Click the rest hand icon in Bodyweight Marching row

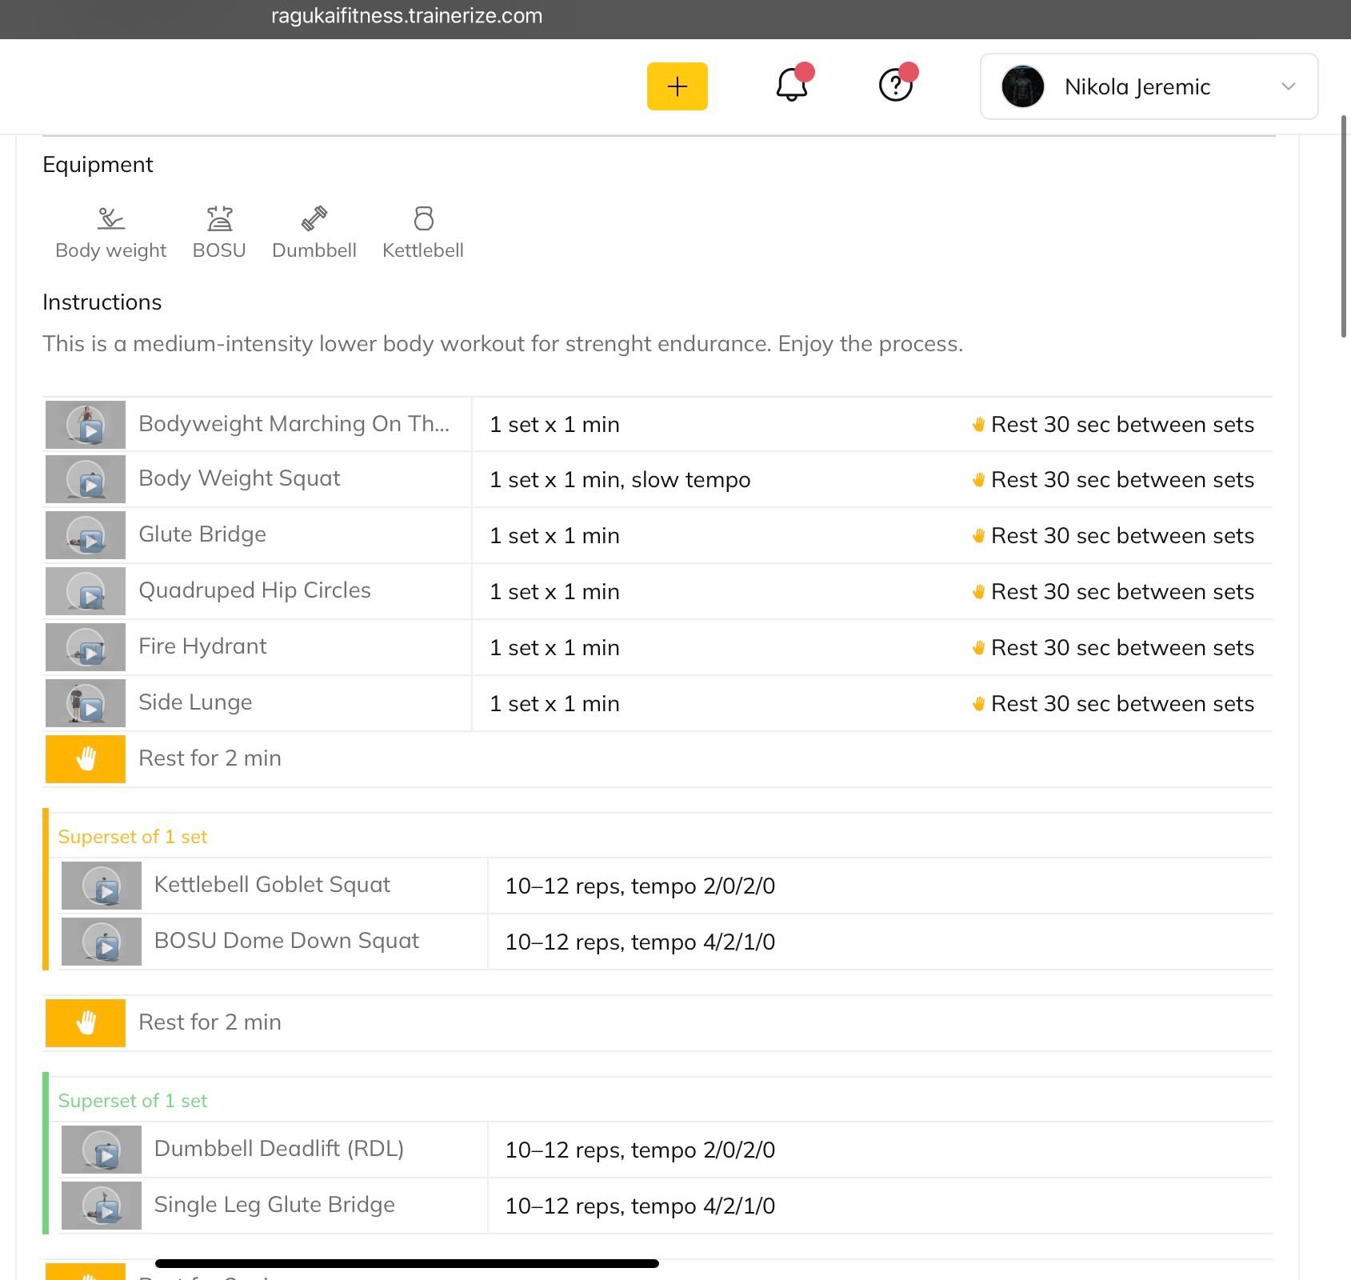(977, 425)
